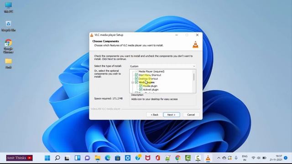Open Microsoft Store taskbar icon
This screenshot has height=164, width=292.
pyautogui.click(x=118, y=158)
